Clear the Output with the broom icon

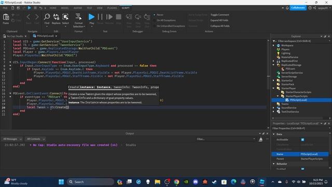click(x=260, y=139)
